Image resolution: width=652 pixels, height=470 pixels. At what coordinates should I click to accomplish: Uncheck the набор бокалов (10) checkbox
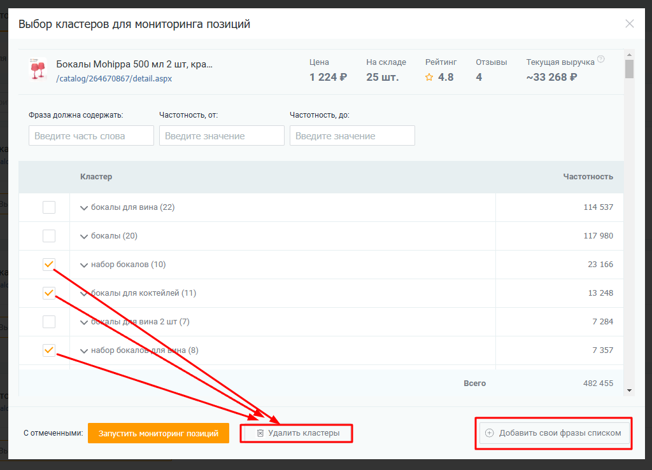click(x=49, y=265)
